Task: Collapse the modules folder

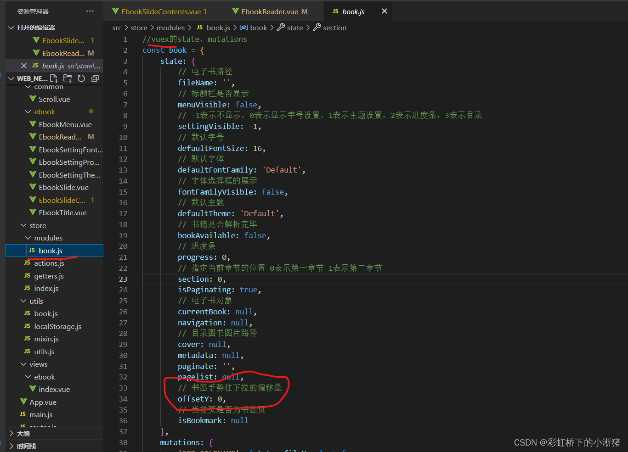Action: pos(28,238)
